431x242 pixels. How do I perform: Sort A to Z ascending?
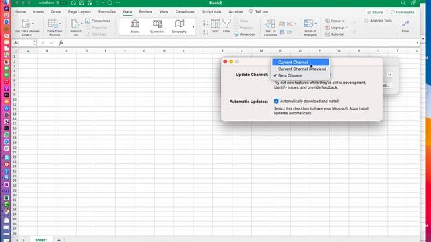(x=205, y=23)
